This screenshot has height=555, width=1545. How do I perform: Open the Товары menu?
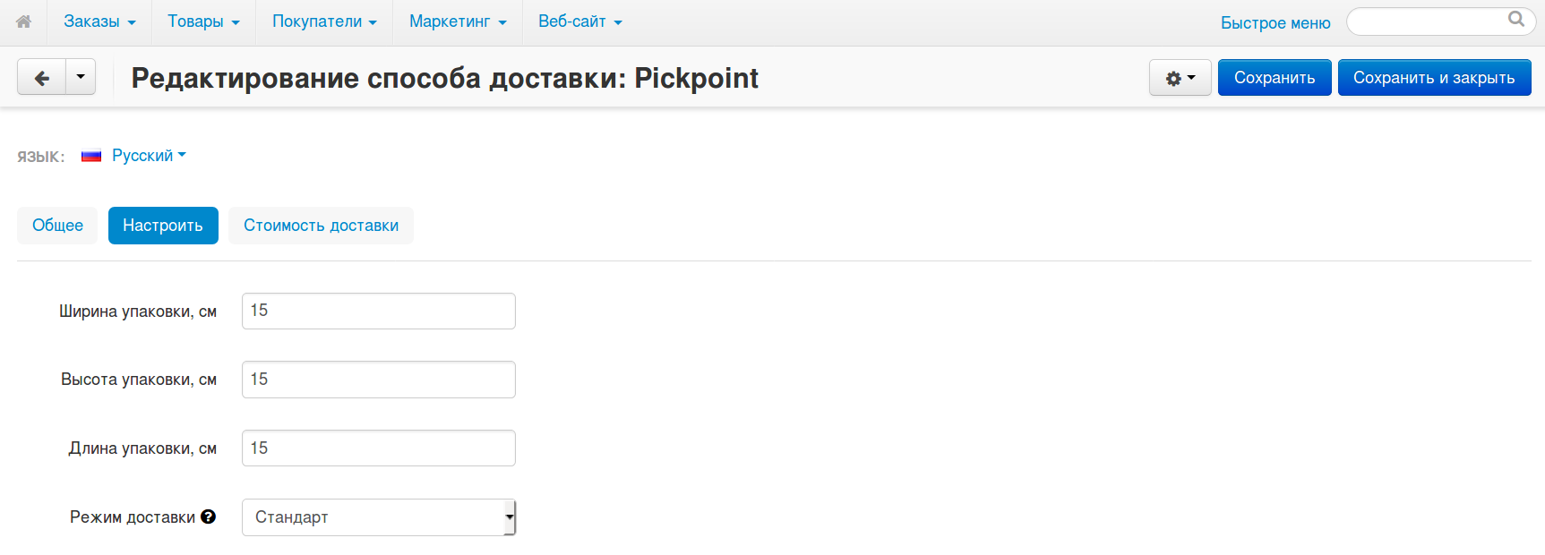point(203,21)
